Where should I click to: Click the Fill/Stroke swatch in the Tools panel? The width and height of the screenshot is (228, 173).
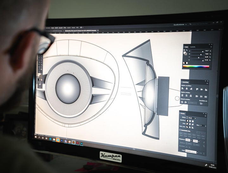click(x=40, y=76)
